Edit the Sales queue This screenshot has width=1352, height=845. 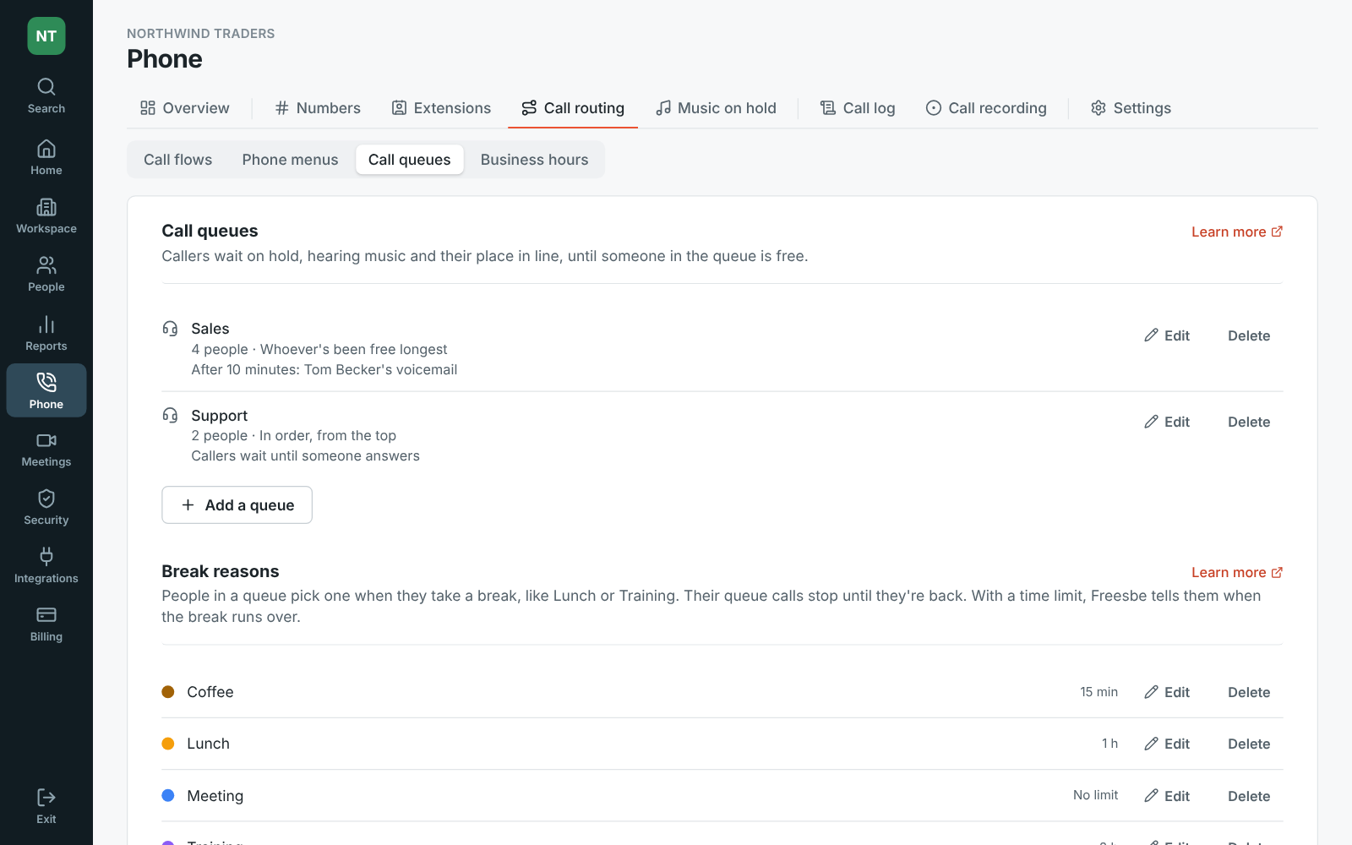click(1167, 335)
